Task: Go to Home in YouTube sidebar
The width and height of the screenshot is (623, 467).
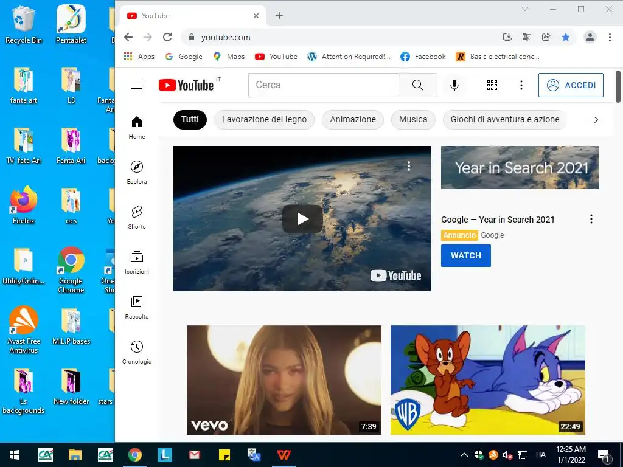Action: tap(137, 128)
